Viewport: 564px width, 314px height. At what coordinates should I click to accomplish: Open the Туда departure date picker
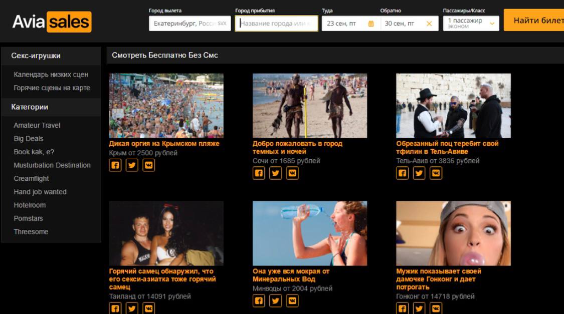(x=346, y=24)
